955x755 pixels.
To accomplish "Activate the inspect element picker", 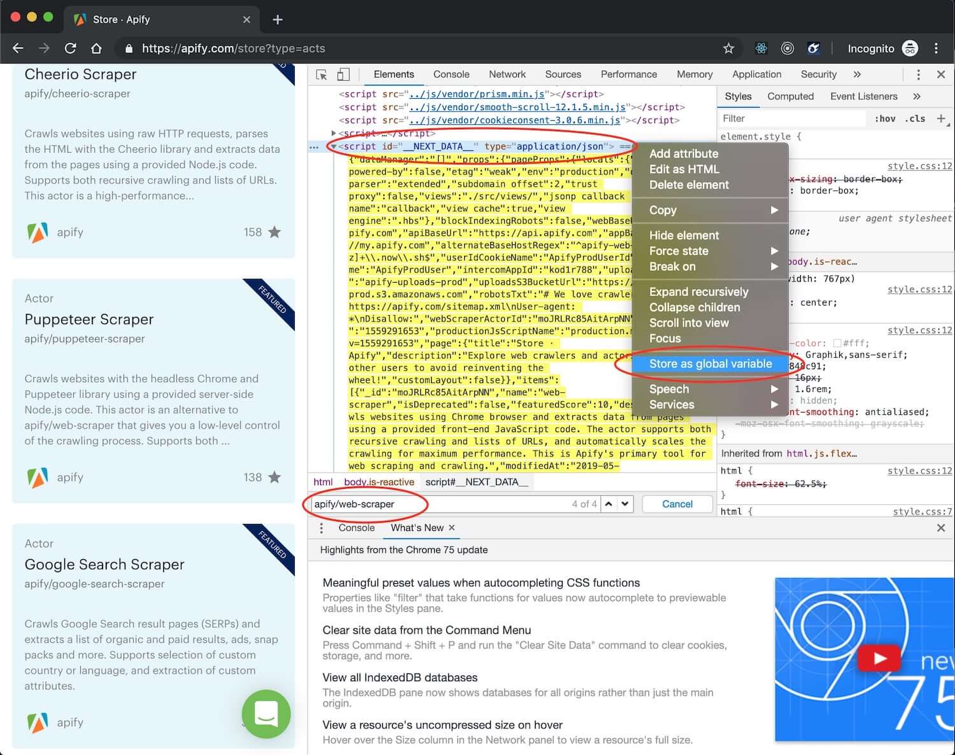I will point(322,74).
